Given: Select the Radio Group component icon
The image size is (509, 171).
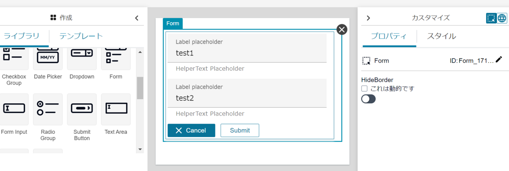Looking at the screenshot, I should 48,109.
